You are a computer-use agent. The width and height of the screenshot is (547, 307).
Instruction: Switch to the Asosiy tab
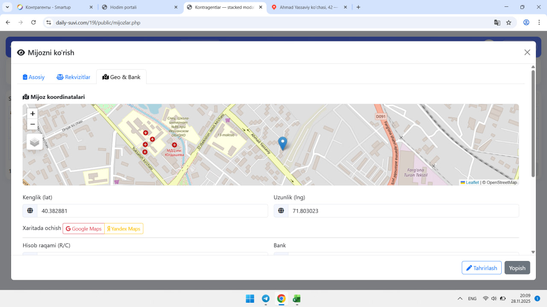[34, 77]
